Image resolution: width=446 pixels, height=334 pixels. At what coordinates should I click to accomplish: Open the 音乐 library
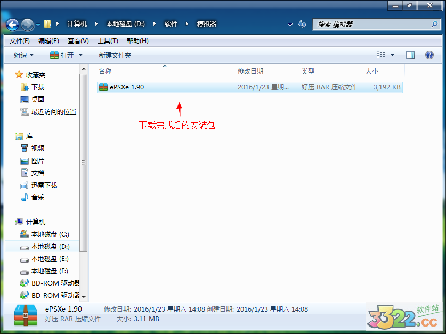pos(33,197)
